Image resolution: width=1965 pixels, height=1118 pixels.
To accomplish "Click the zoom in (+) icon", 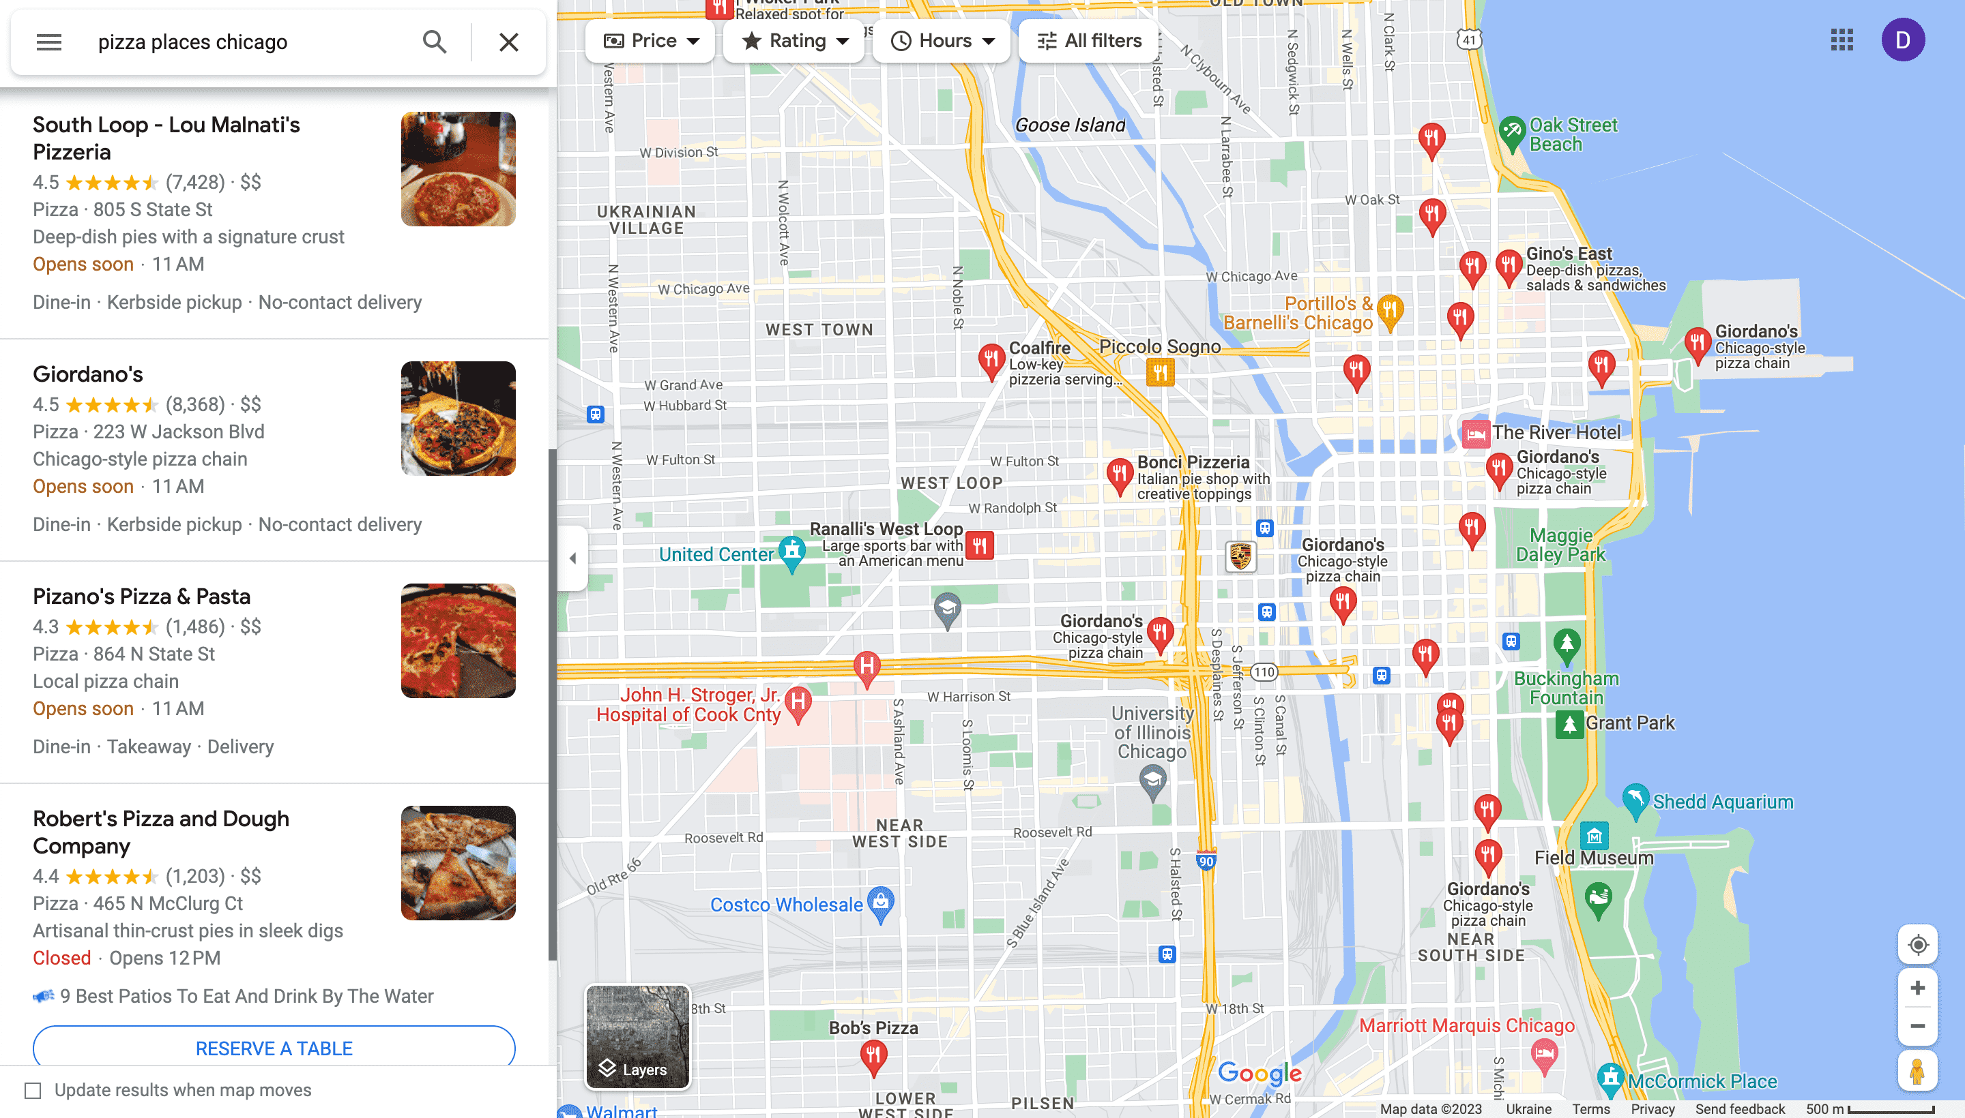I will click(1918, 987).
